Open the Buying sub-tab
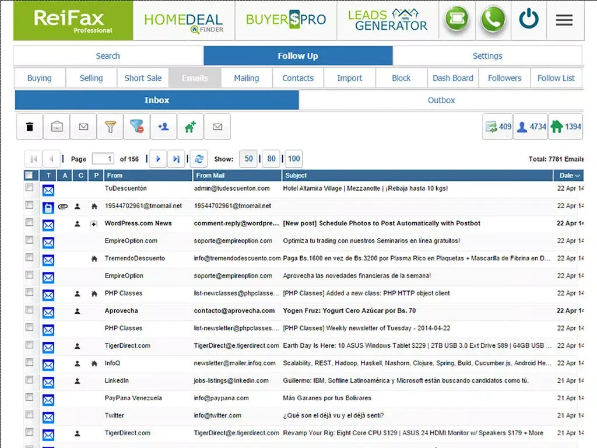597x448 pixels. tap(40, 78)
